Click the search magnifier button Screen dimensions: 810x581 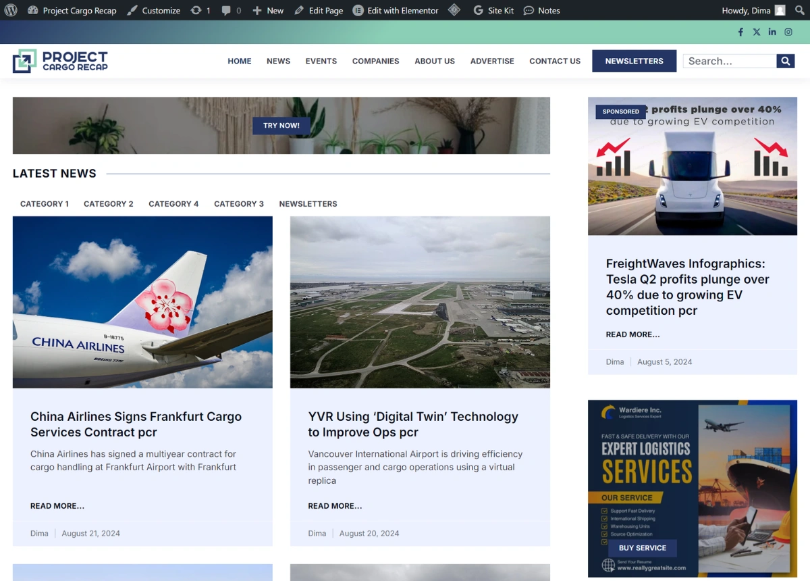tap(786, 61)
